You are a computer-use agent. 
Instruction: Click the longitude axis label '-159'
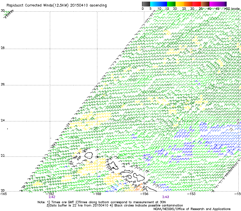click(x=97, y=194)
